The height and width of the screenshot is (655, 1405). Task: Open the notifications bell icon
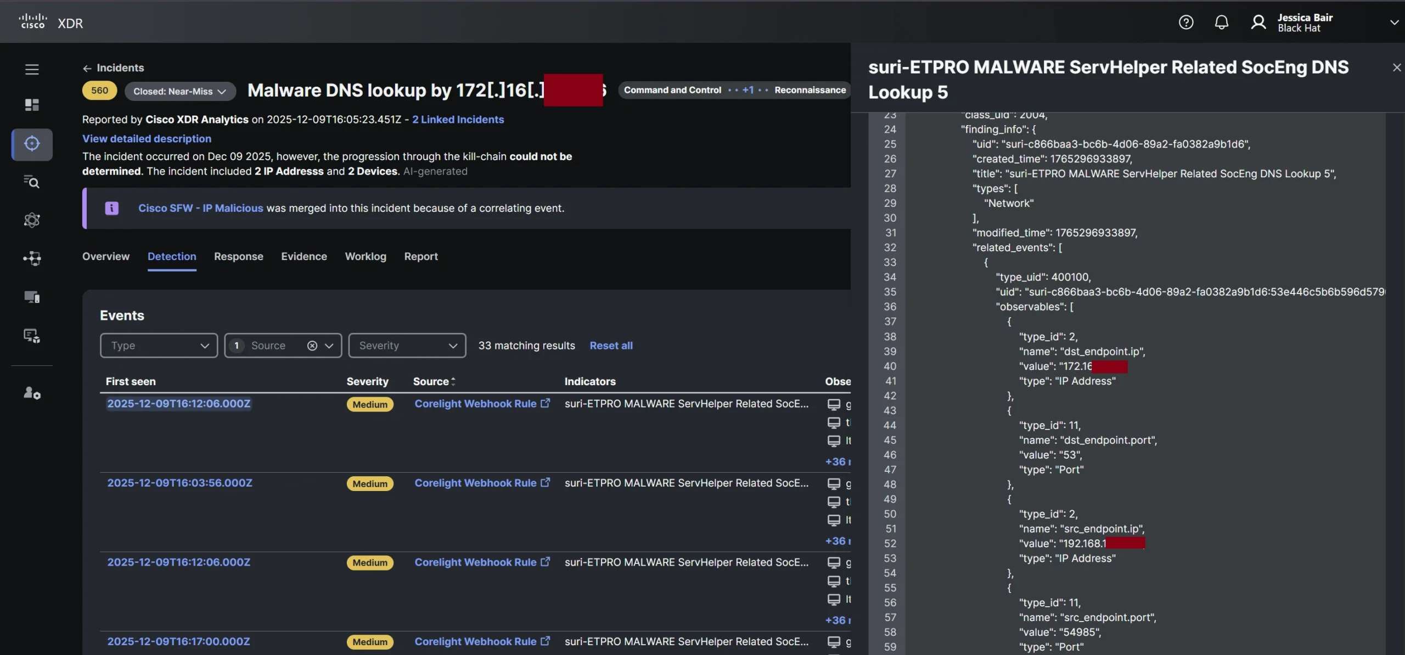click(1221, 22)
